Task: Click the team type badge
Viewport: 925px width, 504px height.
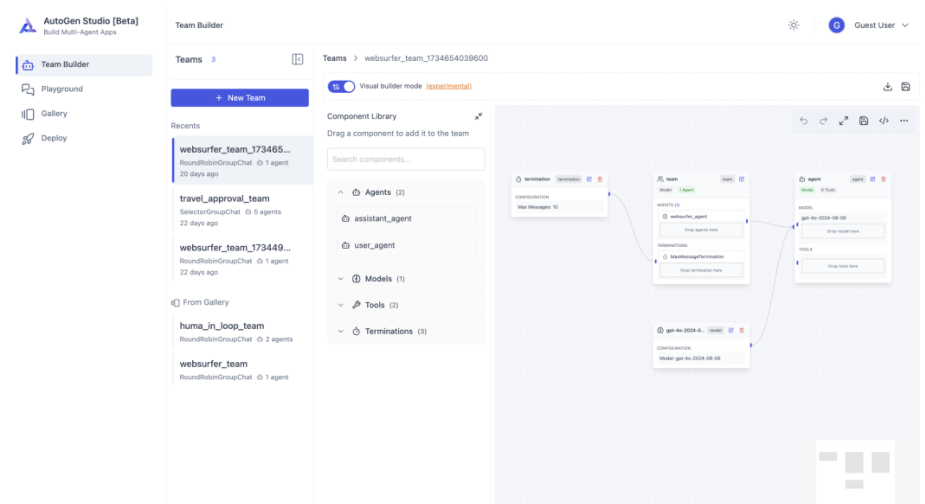Action: pyautogui.click(x=727, y=179)
